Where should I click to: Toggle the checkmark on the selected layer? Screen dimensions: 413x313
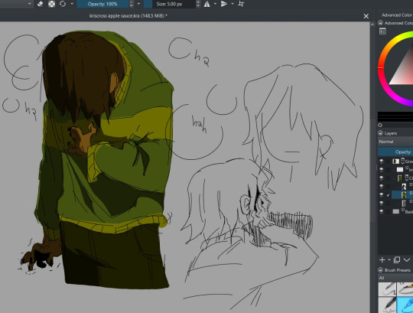point(388,195)
